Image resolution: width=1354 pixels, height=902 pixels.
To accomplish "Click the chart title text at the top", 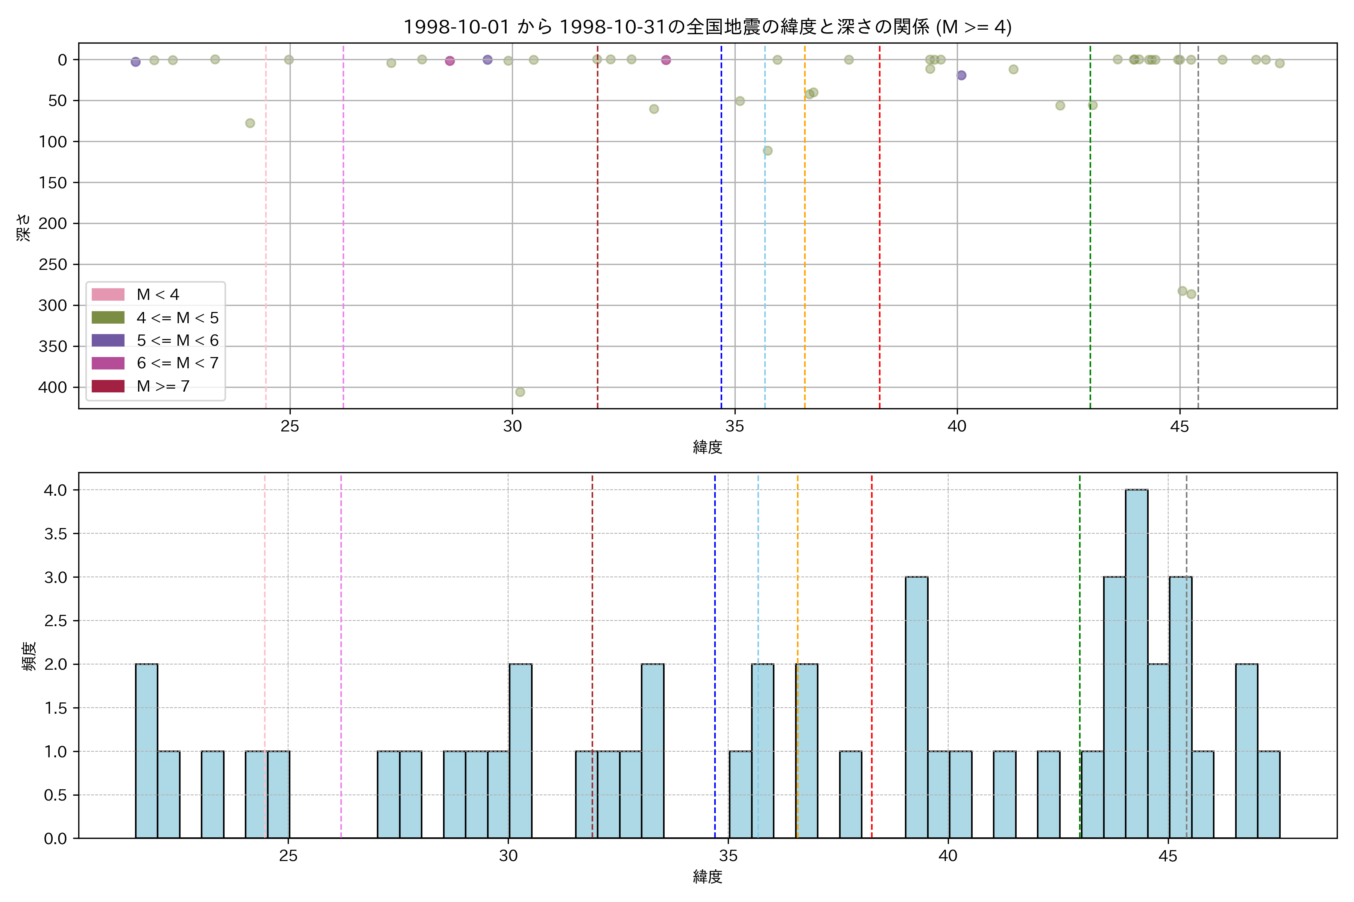I will coord(707,26).
